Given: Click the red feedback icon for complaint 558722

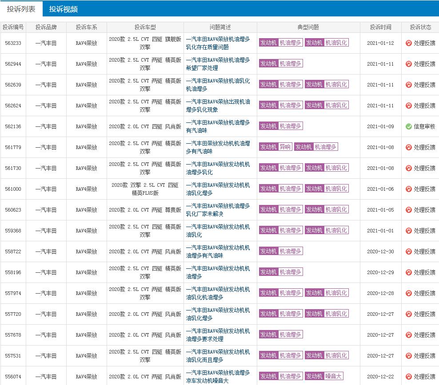Looking at the screenshot, I should tap(408, 251).
